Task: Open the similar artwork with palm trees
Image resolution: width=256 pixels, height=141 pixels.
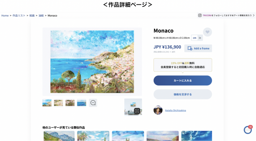Action: coord(93,136)
